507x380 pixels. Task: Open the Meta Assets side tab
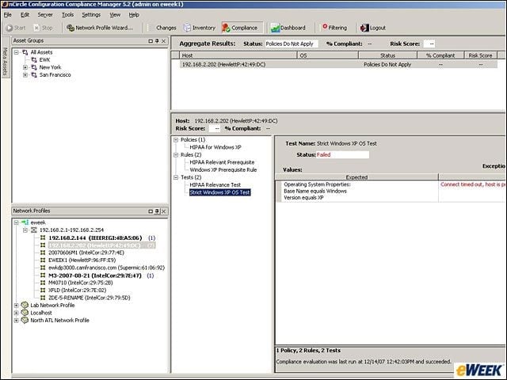pyautogui.click(x=6, y=62)
